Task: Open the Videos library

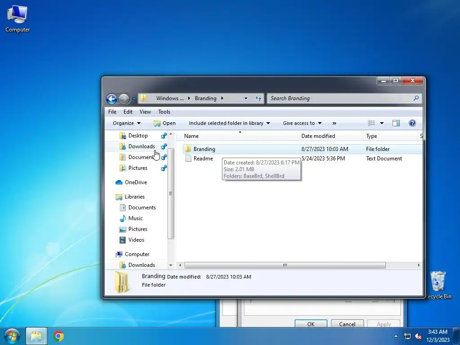Action: (x=136, y=240)
